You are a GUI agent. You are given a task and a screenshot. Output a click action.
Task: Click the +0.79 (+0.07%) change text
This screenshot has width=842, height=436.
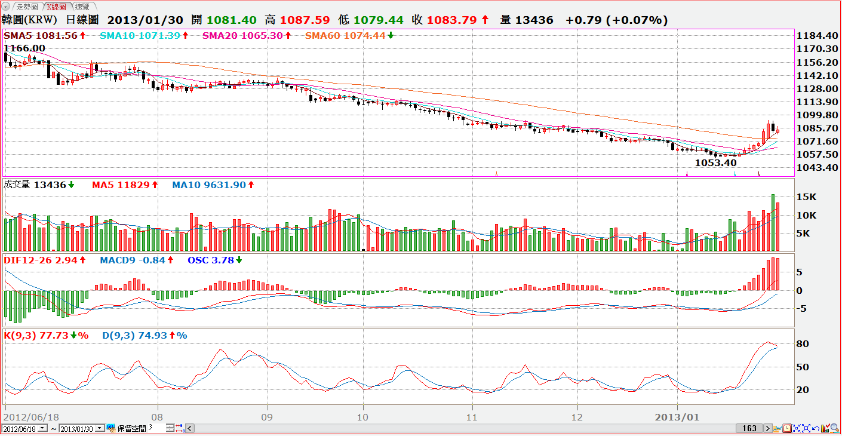point(617,20)
